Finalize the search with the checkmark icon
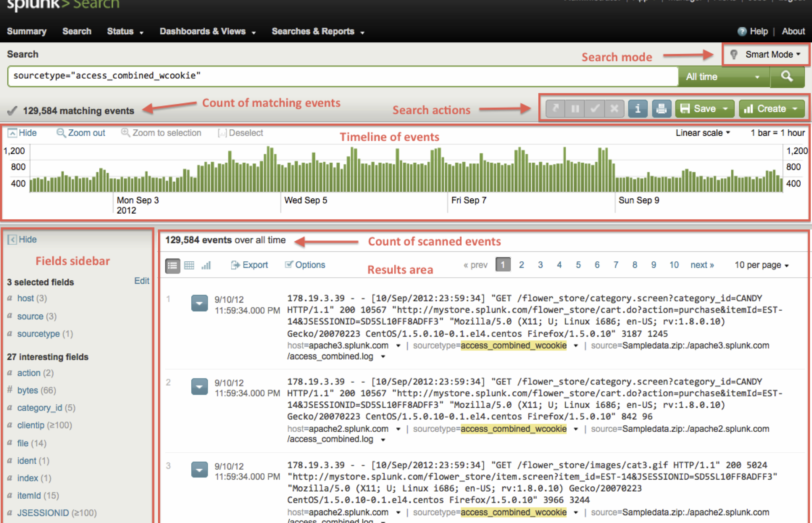 coord(594,108)
